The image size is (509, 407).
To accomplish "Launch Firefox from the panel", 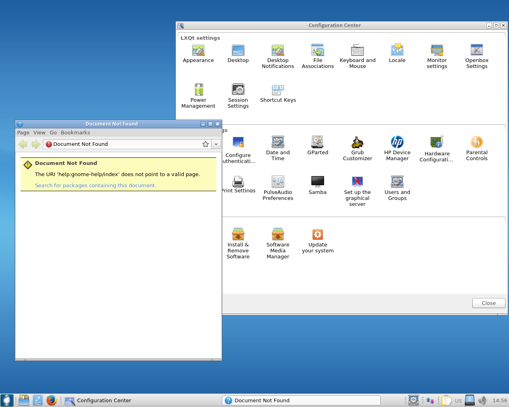I will tap(51, 400).
